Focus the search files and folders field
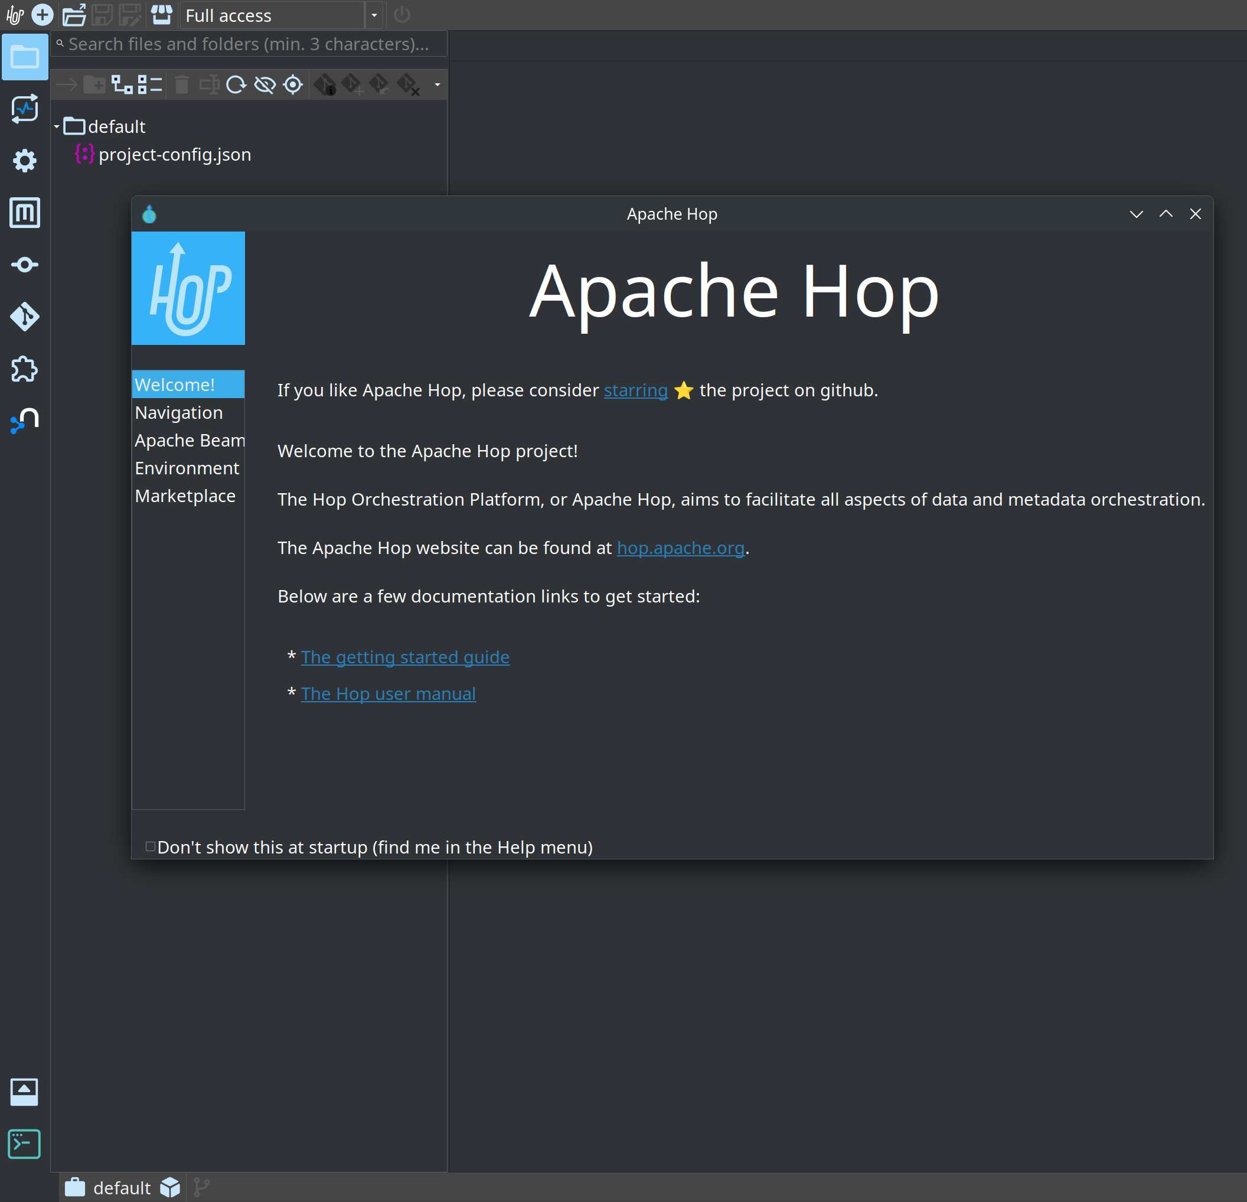1247x1202 pixels. point(249,44)
